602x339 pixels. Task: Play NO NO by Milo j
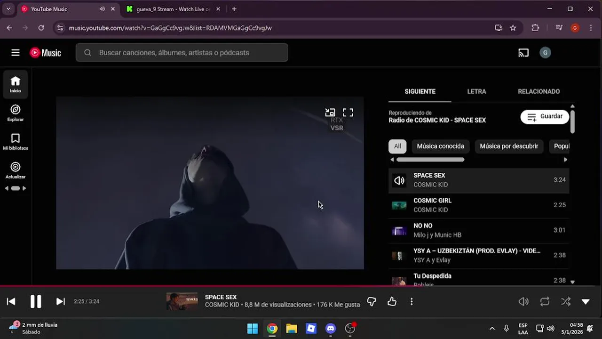click(x=479, y=230)
